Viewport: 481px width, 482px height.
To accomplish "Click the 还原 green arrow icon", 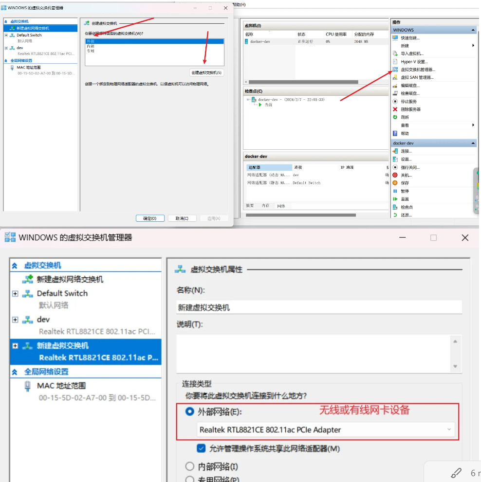I will click(395, 215).
